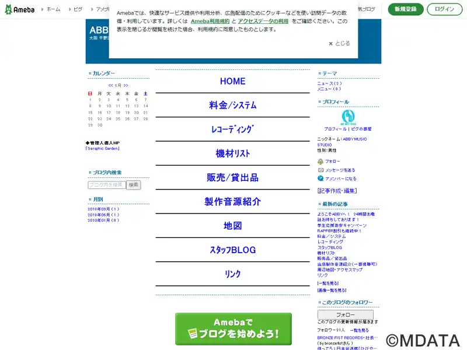Click the フォロー button under followers section
This screenshot has width=467, height=350.
click(346, 314)
